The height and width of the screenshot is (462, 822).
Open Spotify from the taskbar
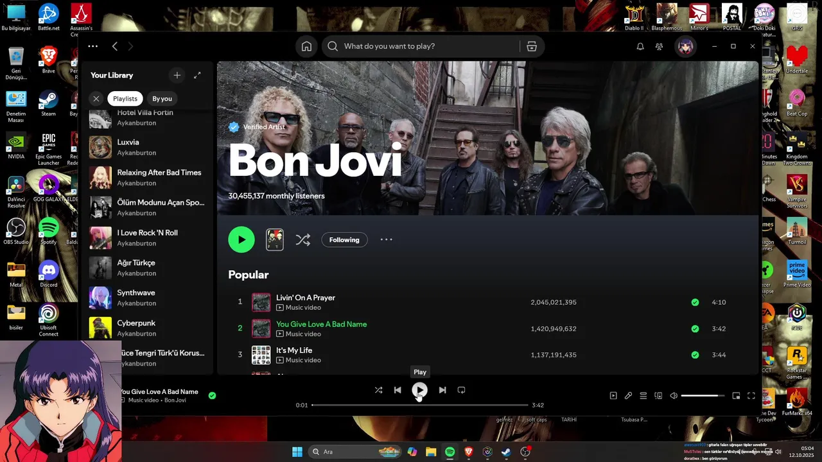[450, 452]
